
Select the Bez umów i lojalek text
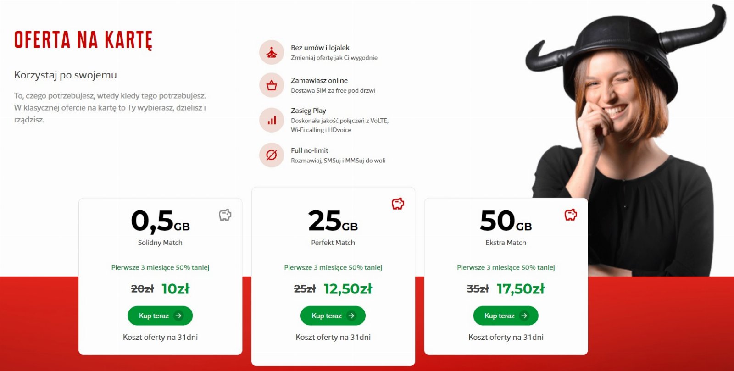pyautogui.click(x=320, y=48)
